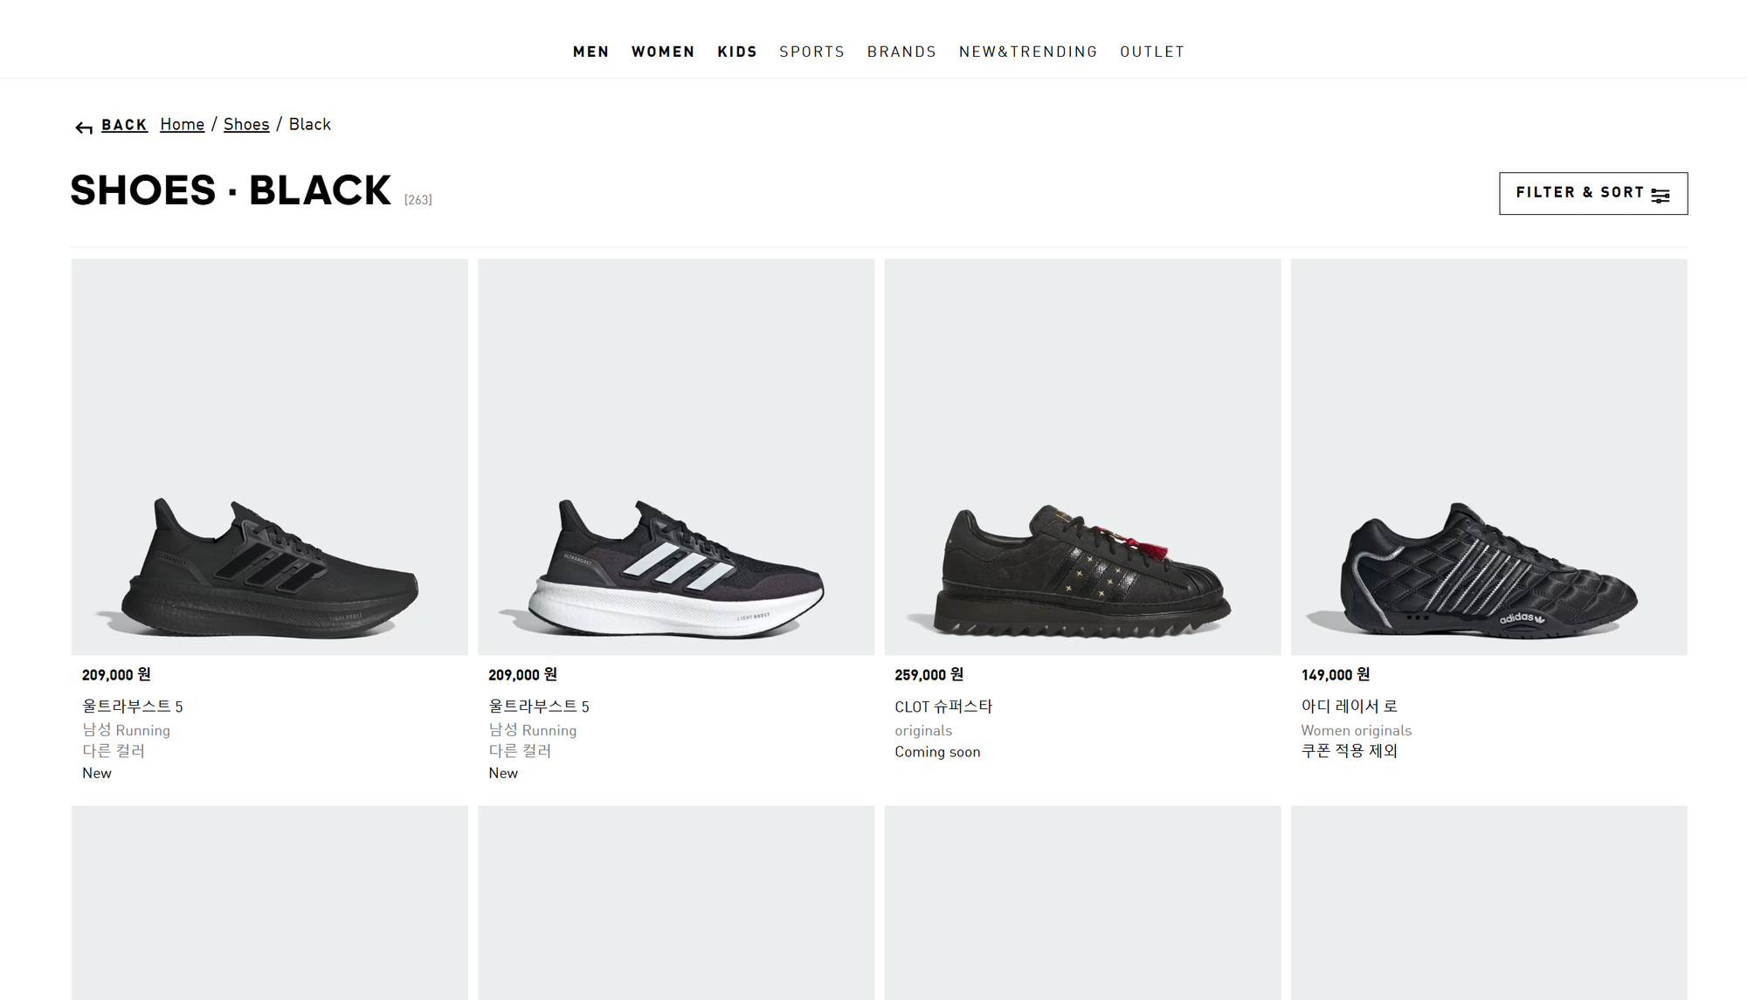Select the white-sole Ultraboost 5 shoe image
Viewport: 1747px width, 1000px height.
click(676, 457)
